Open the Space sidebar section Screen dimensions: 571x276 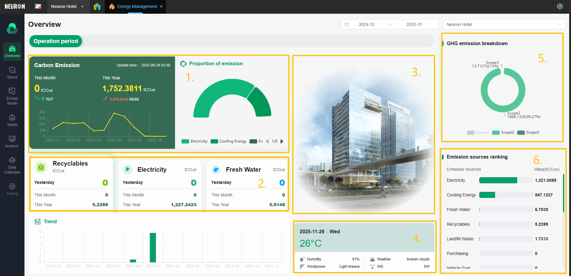pos(12,73)
